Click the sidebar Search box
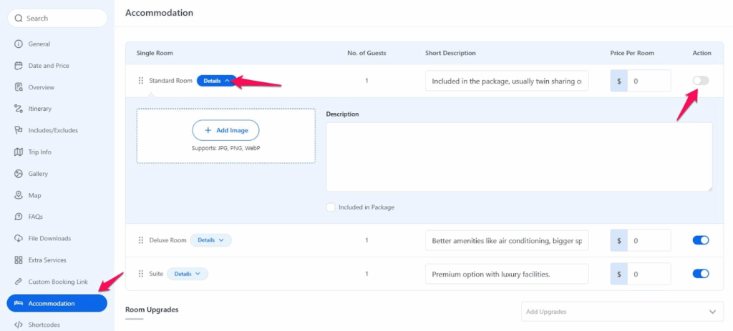 pyautogui.click(x=57, y=18)
